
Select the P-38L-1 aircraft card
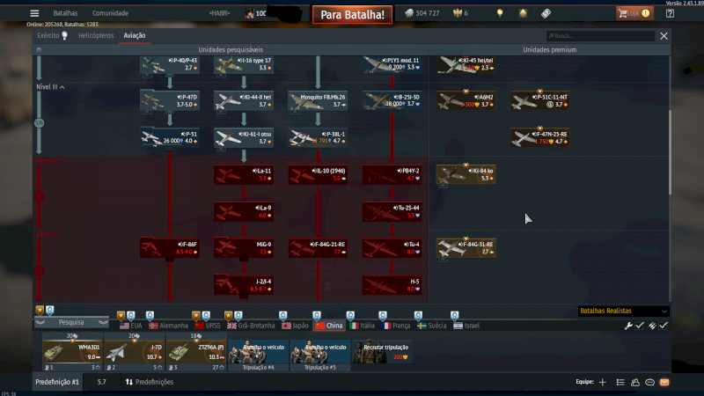[x=318, y=138]
